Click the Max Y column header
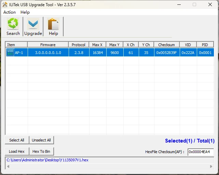Image resolution: width=219 pixels, height=175 pixels. click(x=114, y=45)
